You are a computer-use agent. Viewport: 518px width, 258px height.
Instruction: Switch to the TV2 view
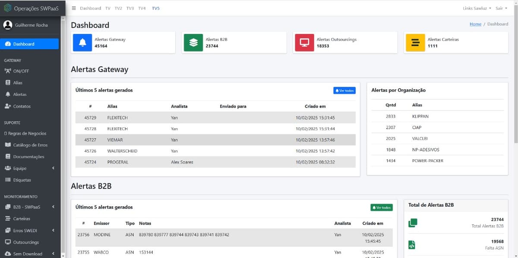pos(118,8)
